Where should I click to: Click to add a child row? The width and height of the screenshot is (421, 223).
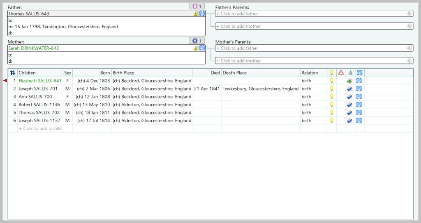coord(40,129)
